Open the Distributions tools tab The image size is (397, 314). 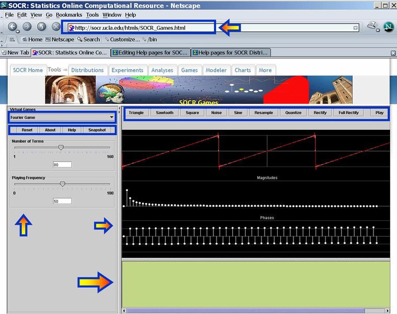point(87,70)
